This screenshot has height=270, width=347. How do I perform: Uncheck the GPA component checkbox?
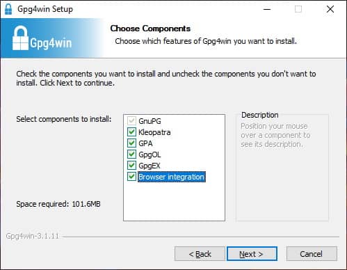(131, 143)
